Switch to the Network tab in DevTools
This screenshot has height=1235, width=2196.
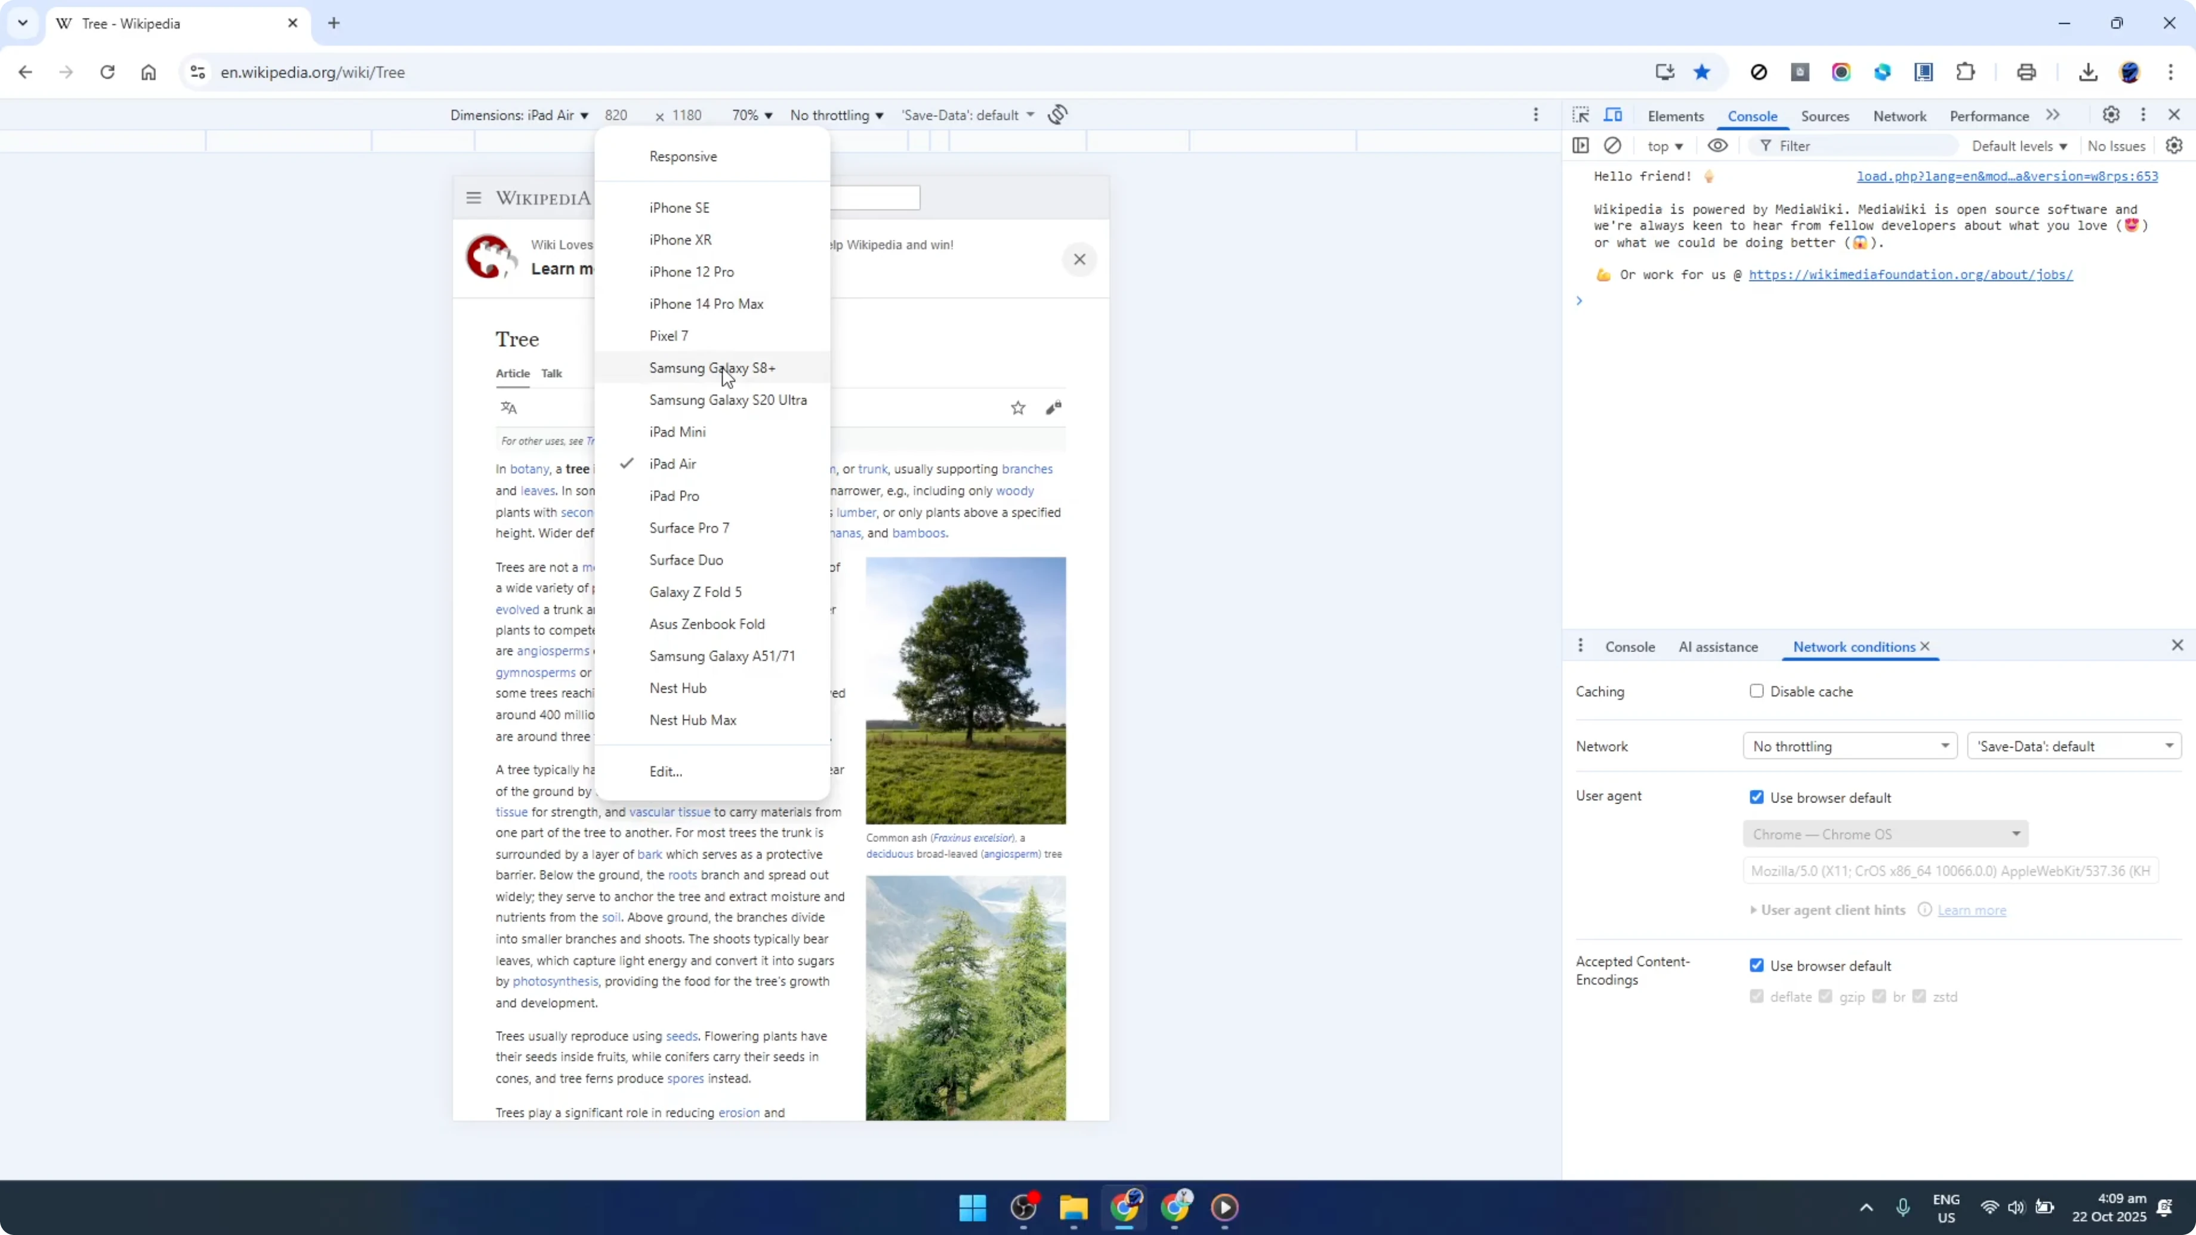click(x=1901, y=116)
